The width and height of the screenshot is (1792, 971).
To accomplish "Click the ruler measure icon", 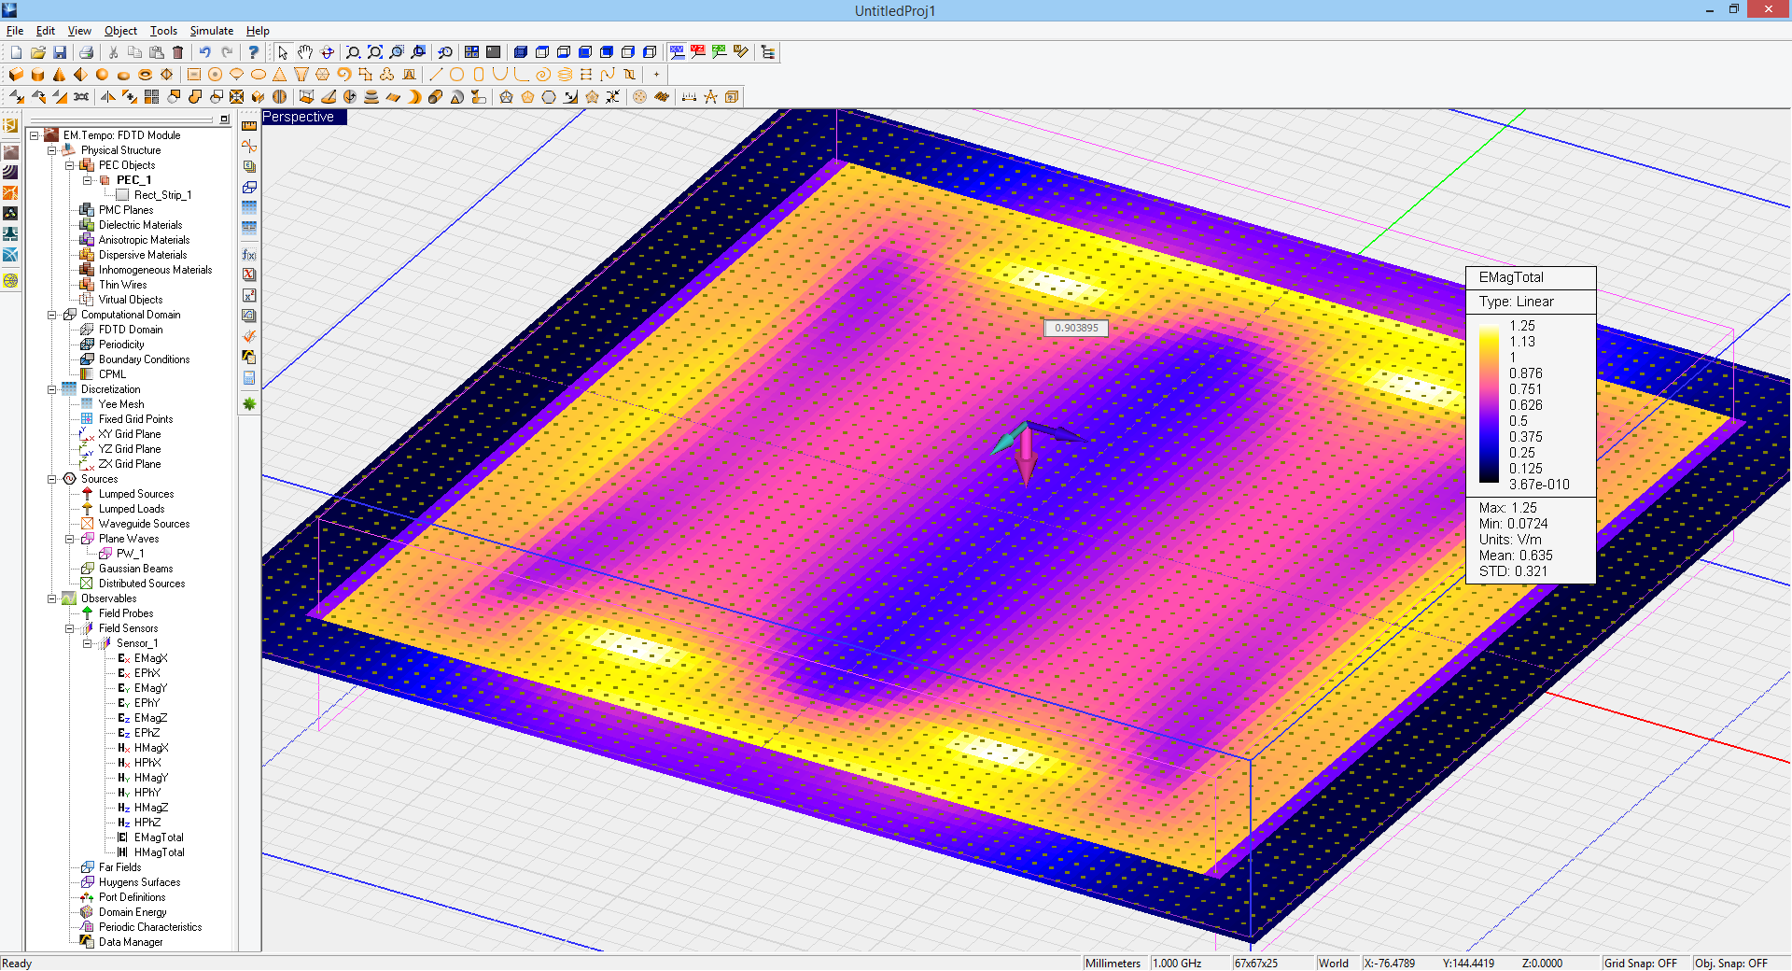I will coord(249,125).
